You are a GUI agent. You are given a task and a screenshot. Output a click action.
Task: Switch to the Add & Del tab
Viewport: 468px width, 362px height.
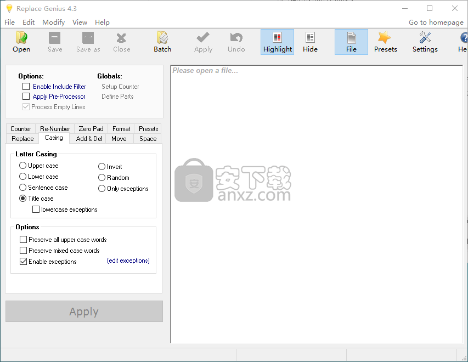pyautogui.click(x=89, y=139)
